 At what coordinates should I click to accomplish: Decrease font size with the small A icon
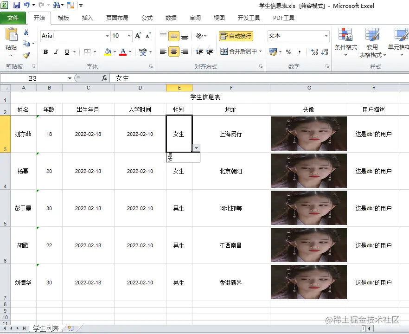pos(148,35)
